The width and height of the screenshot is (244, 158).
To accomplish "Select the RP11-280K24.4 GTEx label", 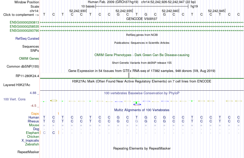I will [x=27, y=76].
